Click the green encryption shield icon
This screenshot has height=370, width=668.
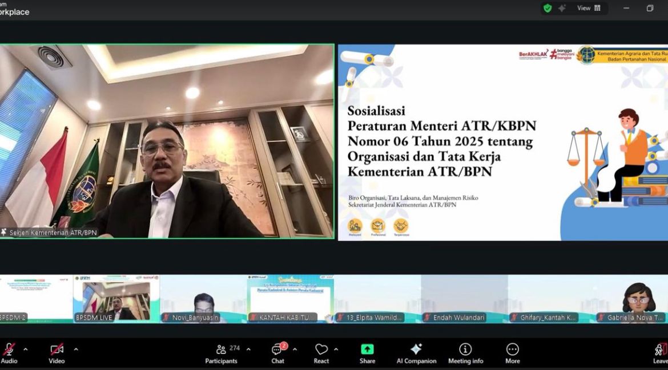(548, 8)
